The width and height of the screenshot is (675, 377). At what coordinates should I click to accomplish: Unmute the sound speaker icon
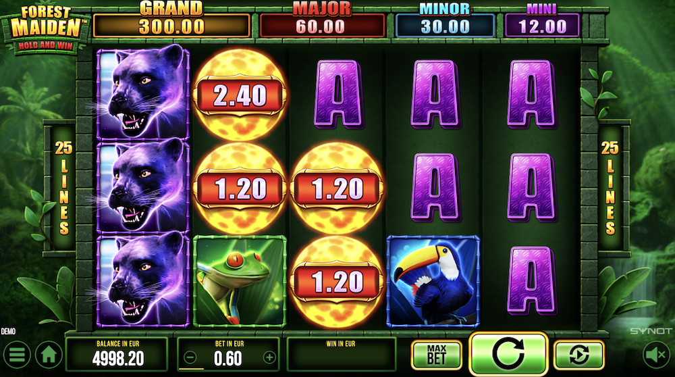[x=656, y=355]
